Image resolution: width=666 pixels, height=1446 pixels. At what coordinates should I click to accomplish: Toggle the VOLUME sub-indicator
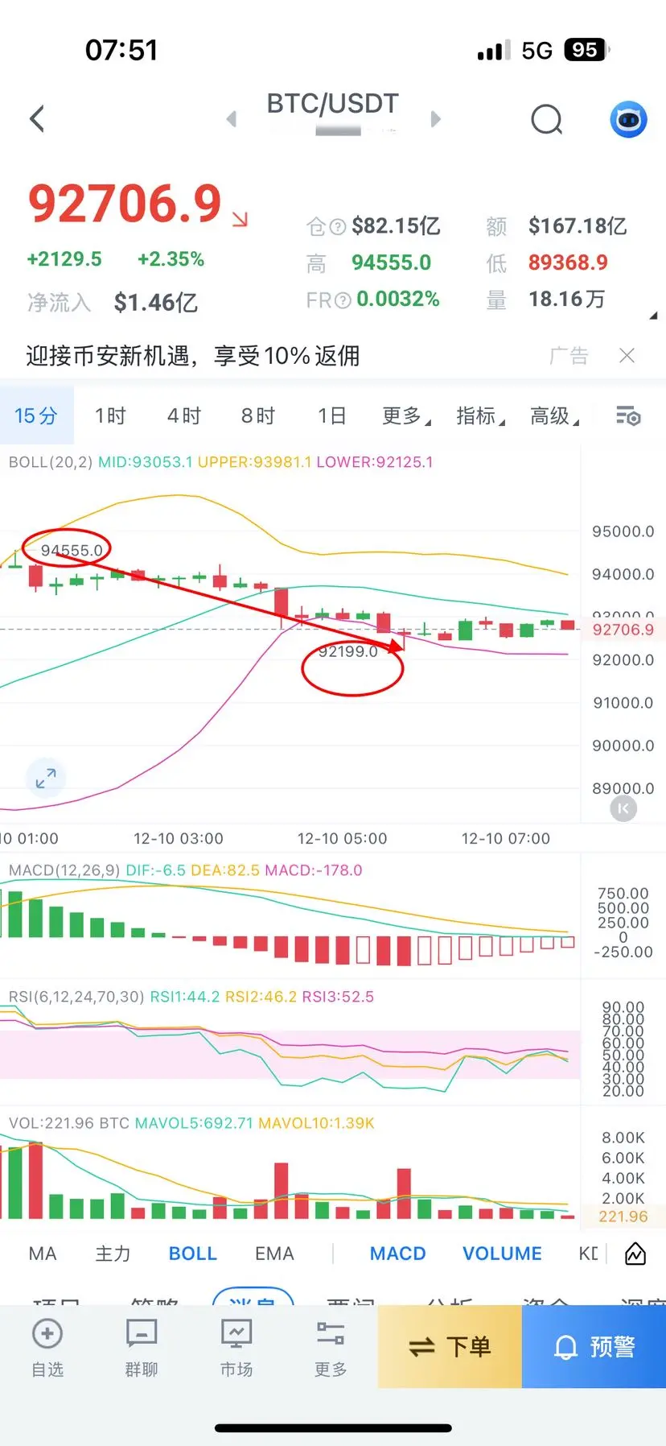(502, 1254)
